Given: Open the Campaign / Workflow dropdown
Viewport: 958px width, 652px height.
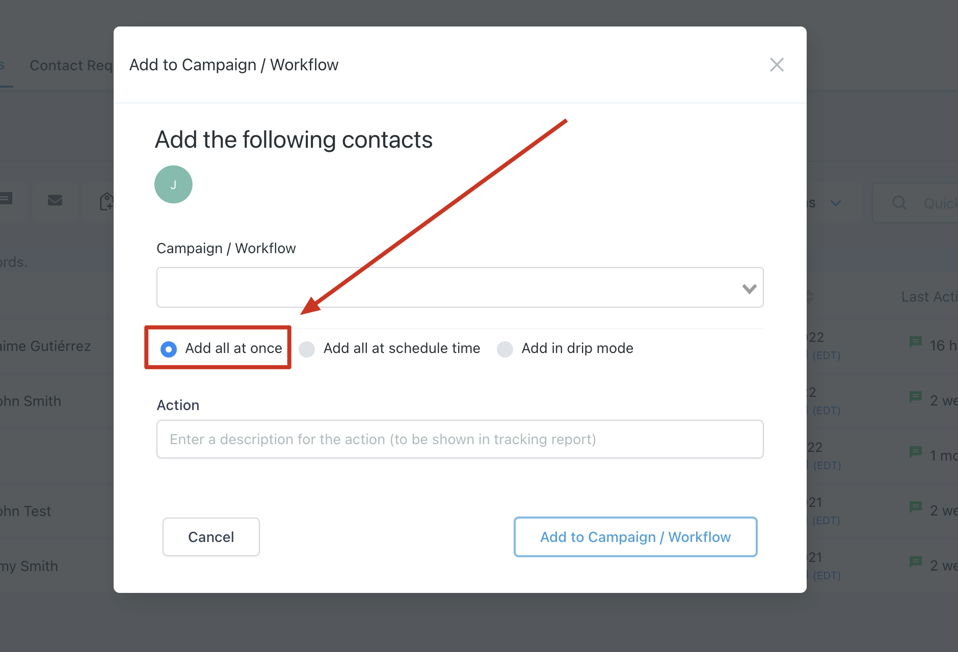Looking at the screenshot, I should point(460,287).
